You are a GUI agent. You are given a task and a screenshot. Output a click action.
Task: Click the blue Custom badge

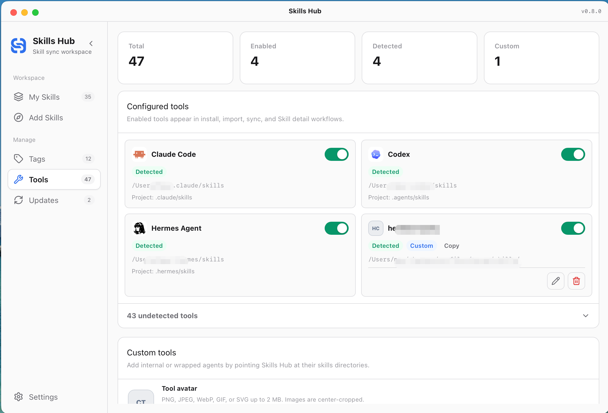coord(422,246)
